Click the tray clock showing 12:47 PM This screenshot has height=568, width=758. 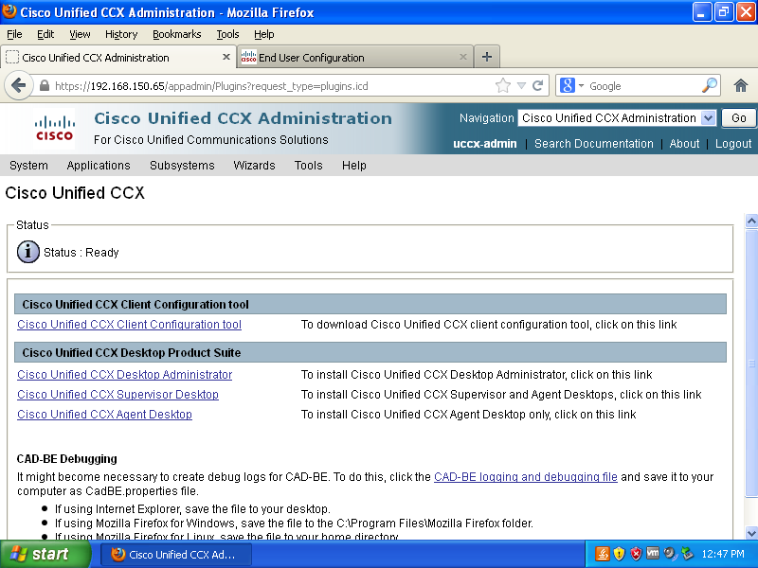[723, 554]
